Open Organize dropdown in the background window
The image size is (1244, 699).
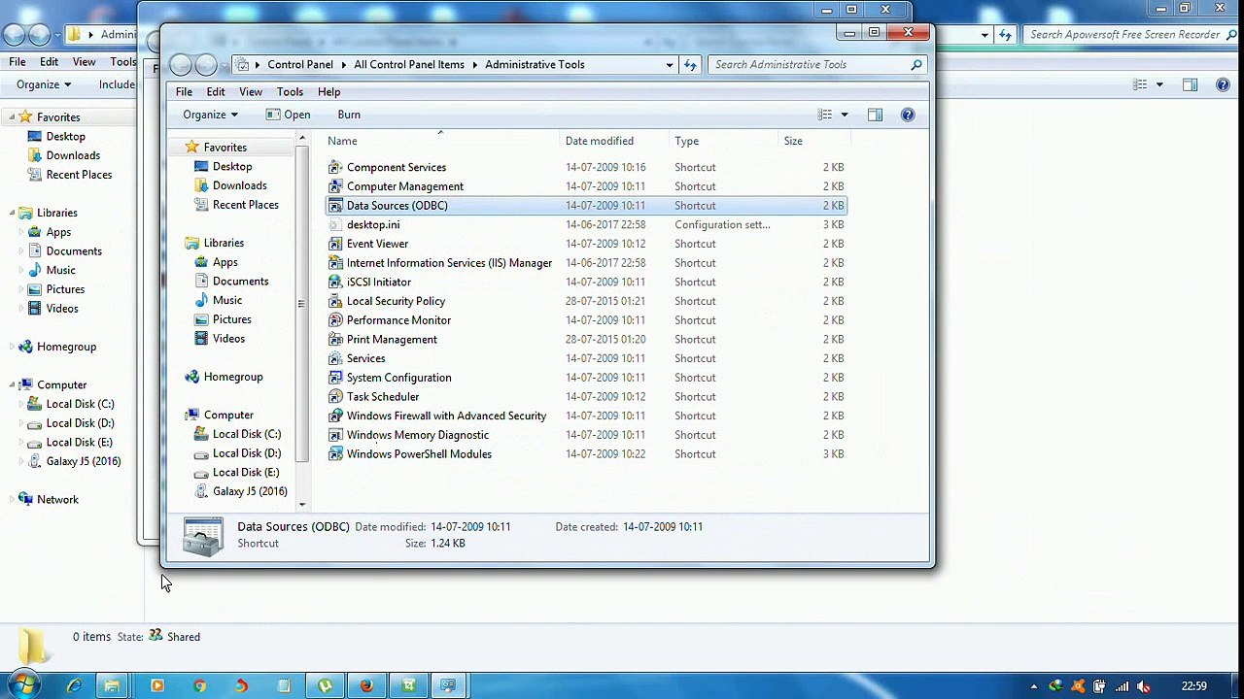pos(44,84)
